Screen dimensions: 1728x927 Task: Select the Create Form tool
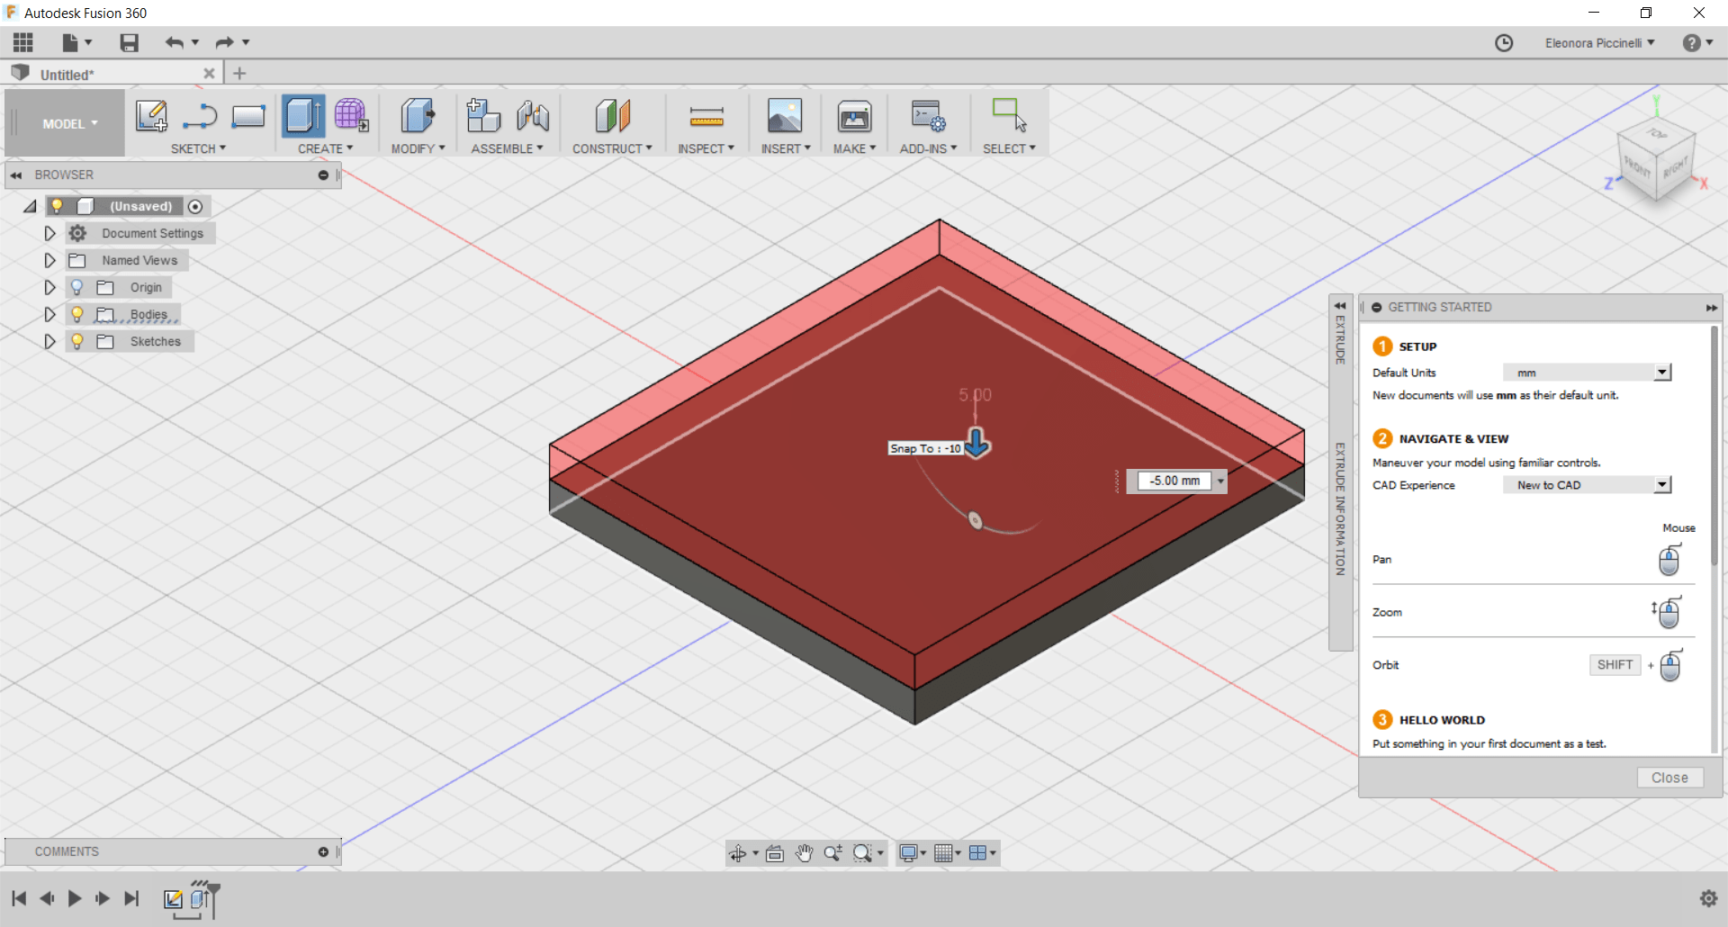pyautogui.click(x=351, y=116)
